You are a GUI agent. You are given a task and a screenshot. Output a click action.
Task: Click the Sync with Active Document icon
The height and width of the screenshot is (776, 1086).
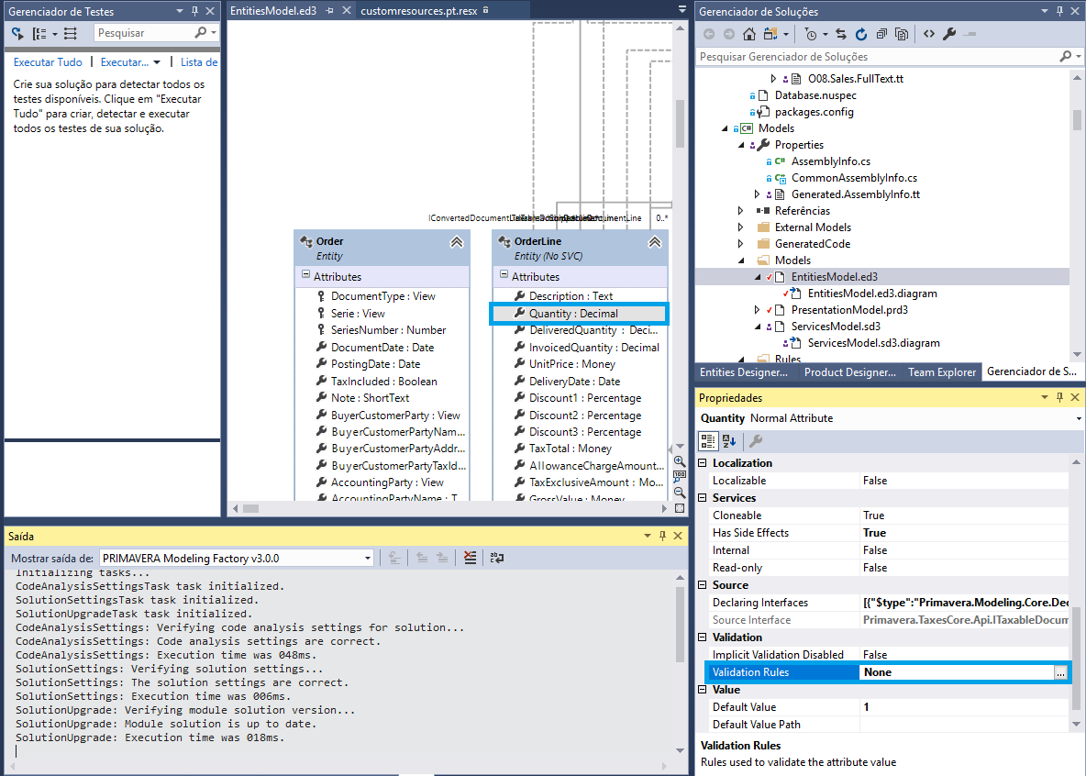841,33
